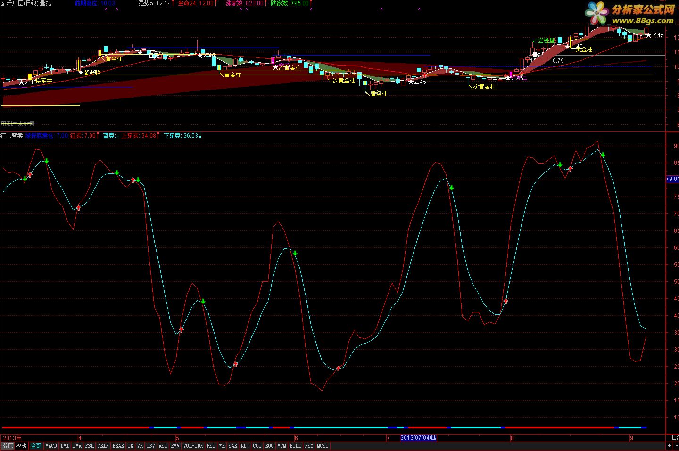Click the 红买蓝卖 sub-chart indicator name
679x451 pixels.
click(12, 136)
